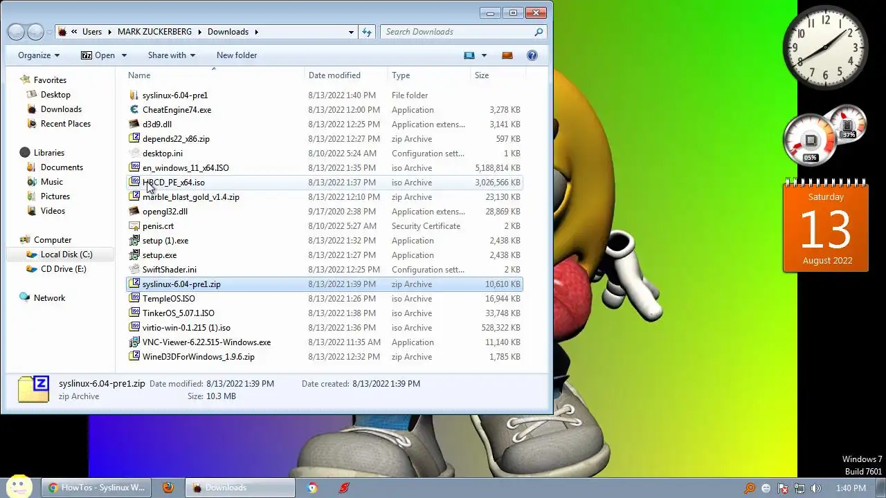Expand the arrow after Users in address bar
Image resolution: width=886 pixels, height=498 pixels.
pyautogui.click(x=109, y=32)
